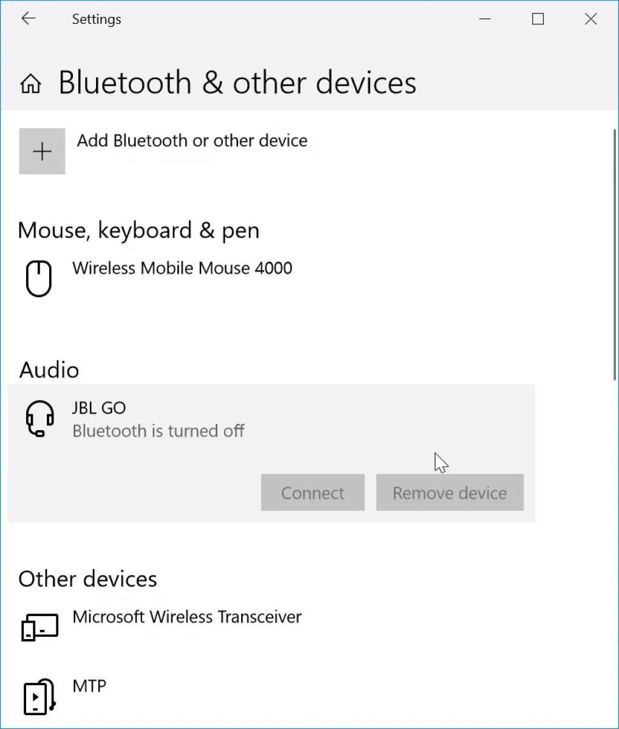Click the Bluetooth & other devices heading
The height and width of the screenshot is (729, 619).
pyautogui.click(x=238, y=83)
